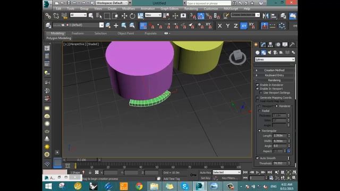Select the Bind to Space Warp tool
Screen dimensions: 340x191
click(x=64, y=15)
